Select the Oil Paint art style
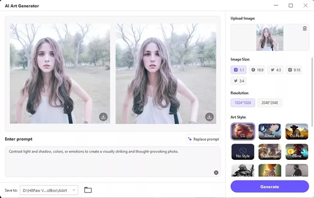 click(x=297, y=132)
